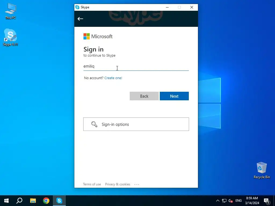Click the Microsoft logo
The height and width of the screenshot is (206, 275).
coord(98,36)
